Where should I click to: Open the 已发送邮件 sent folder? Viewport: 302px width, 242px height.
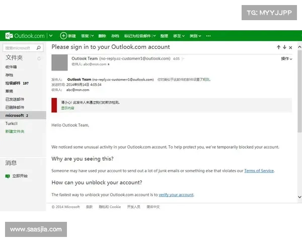pos(15,99)
